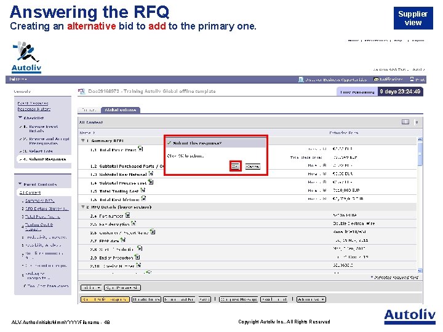Click the 9 days 23:24:49 time remaining display
The width and height of the screenshot is (443, 332).
(x=400, y=92)
